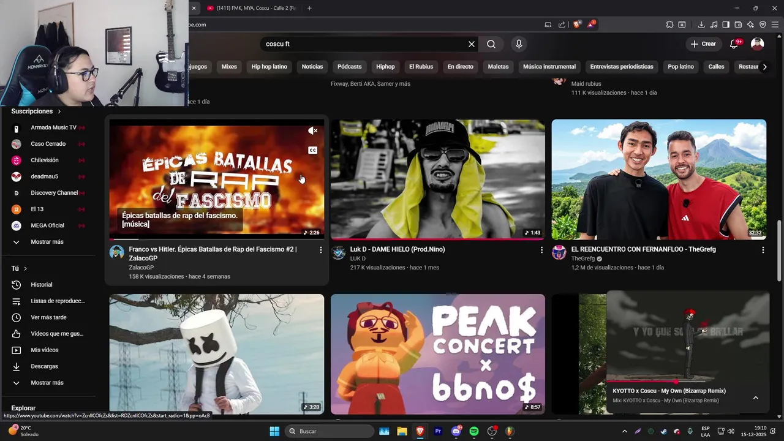Seek in the miniplayer progress bar

coord(688,382)
